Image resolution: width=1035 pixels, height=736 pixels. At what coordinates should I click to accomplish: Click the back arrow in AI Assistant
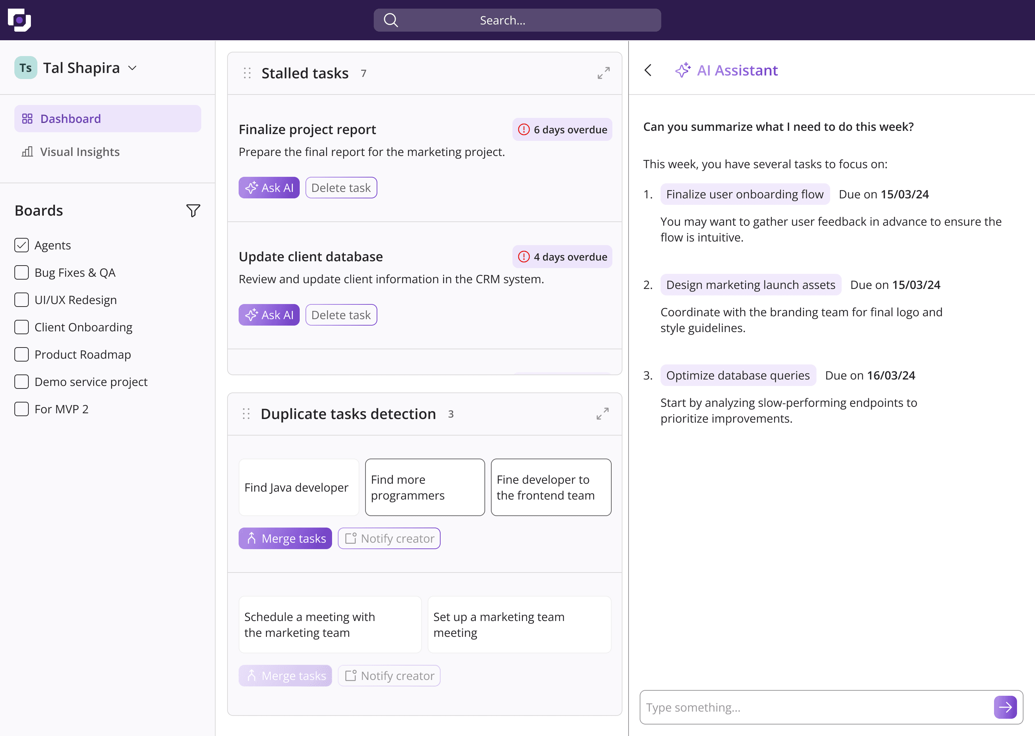click(648, 70)
